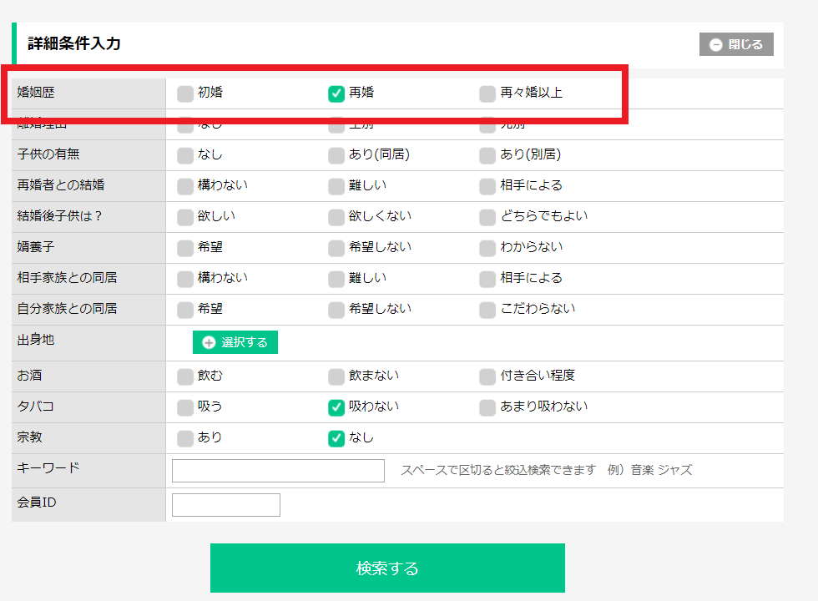The height and width of the screenshot is (601, 818).
Task: Collapse the panel with 閉じる button
Action: click(x=736, y=44)
